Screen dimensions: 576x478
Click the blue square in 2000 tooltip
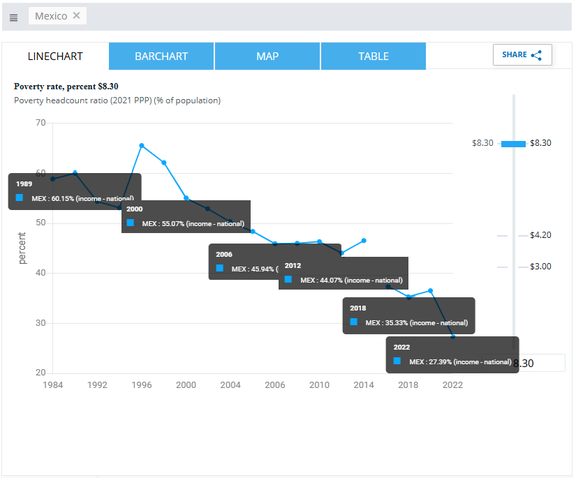coord(130,223)
